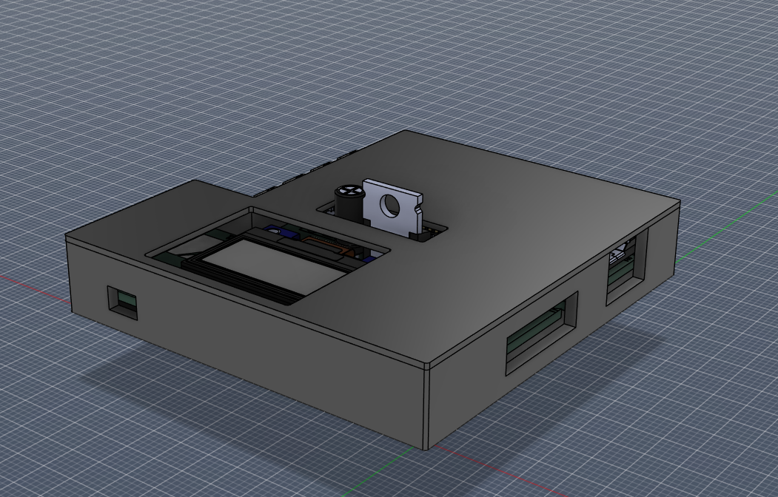Viewport: 778px width, 497px height.
Task: Click the tall port cutout near back corner
Action: [626, 267]
